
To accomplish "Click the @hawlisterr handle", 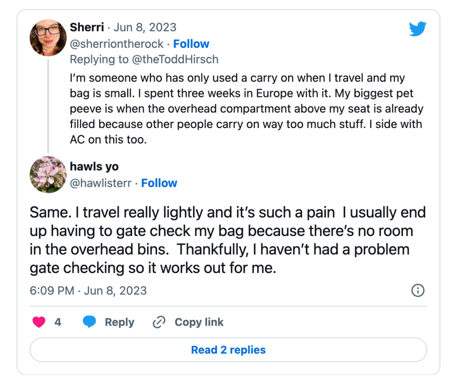I will point(101,183).
